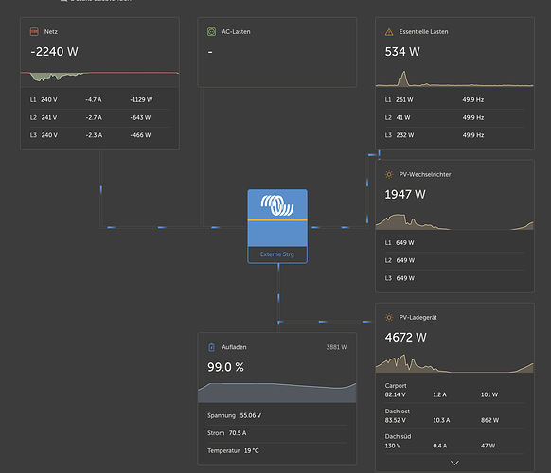551x473 pixels.
Task: Click the 534 W essential loads total
Action: 402,52
